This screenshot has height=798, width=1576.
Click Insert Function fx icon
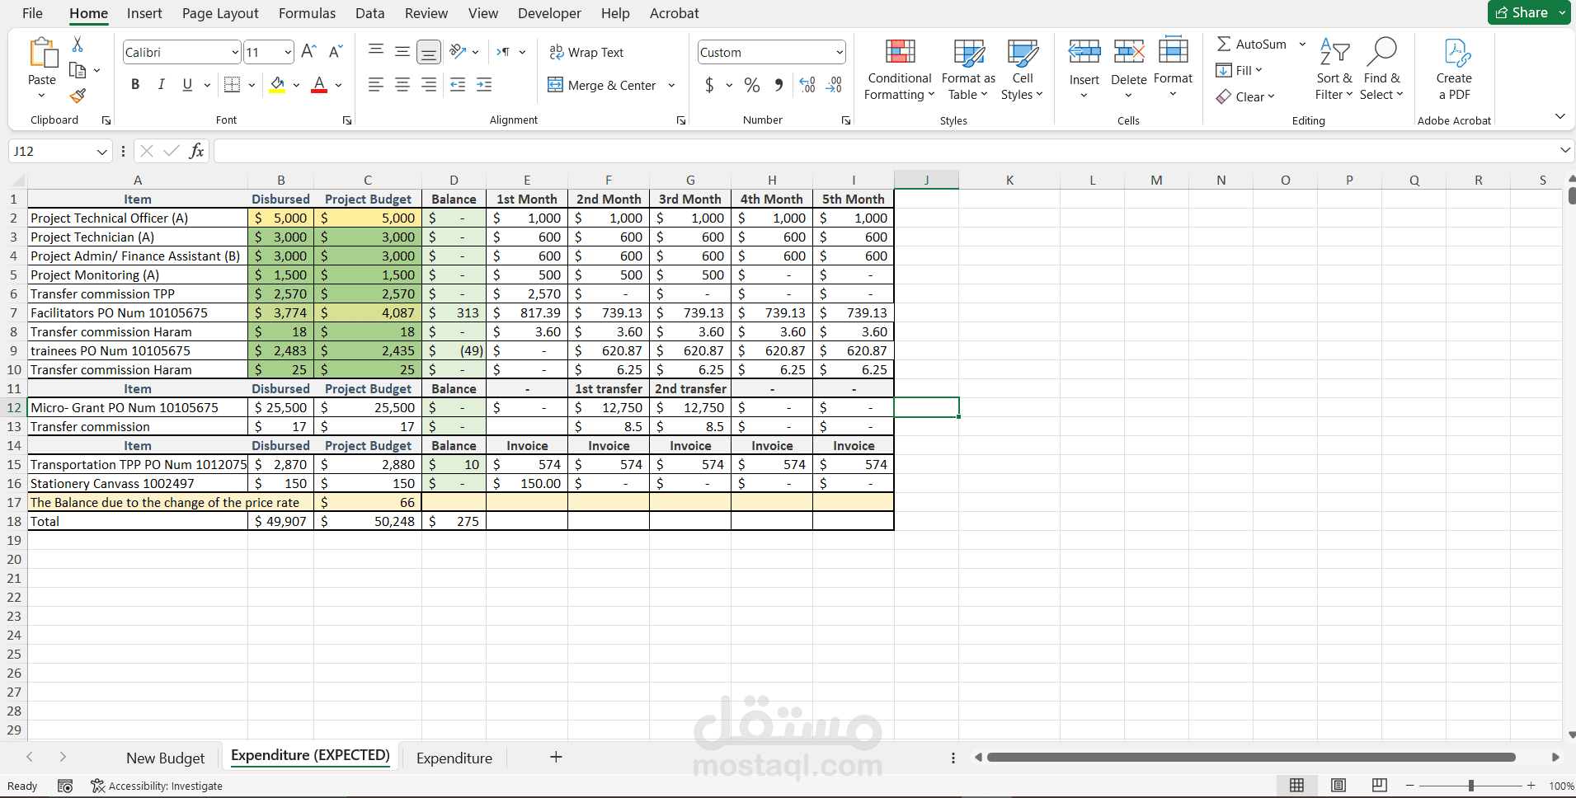[196, 151]
